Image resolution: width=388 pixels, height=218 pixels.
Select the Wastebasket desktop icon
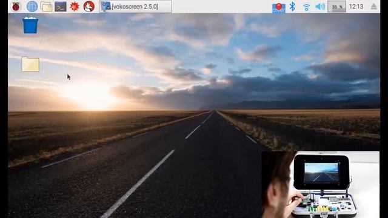30,25
